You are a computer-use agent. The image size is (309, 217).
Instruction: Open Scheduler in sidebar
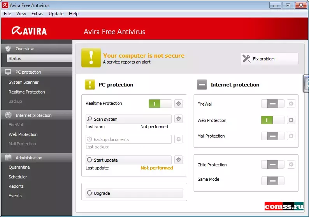(x=18, y=177)
